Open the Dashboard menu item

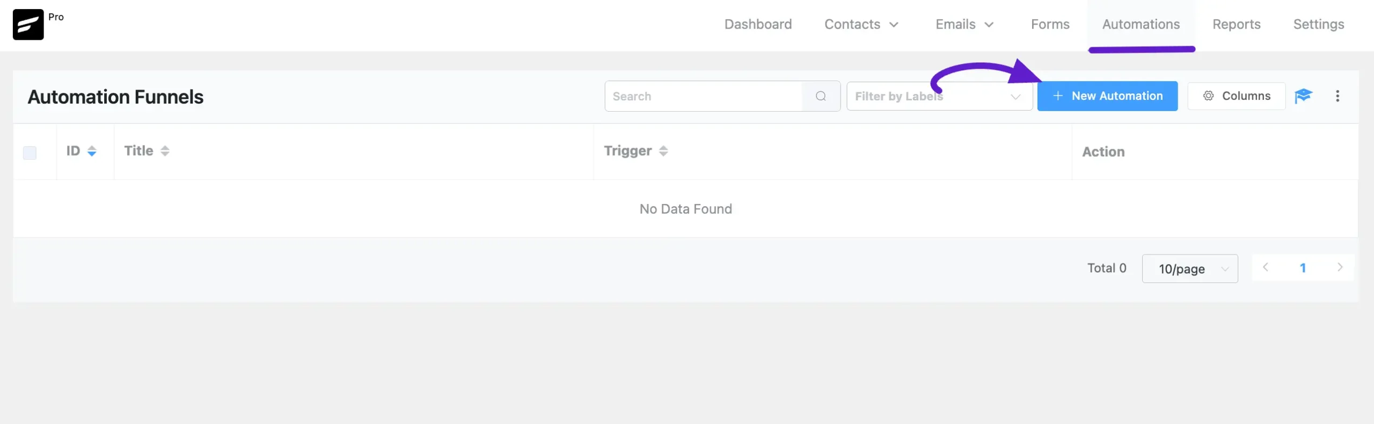click(758, 24)
